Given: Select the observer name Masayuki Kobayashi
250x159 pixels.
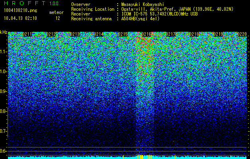Looking at the screenshot, I should 143,4.
